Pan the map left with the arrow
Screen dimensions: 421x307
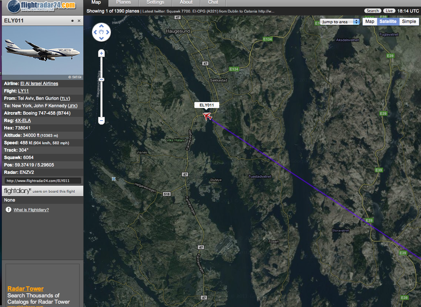point(95,32)
